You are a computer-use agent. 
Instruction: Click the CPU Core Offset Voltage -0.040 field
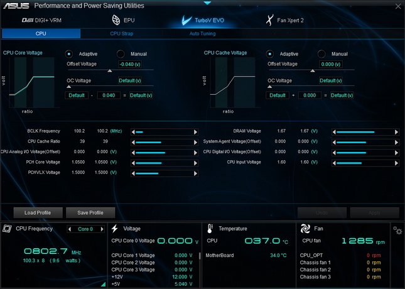pos(130,64)
